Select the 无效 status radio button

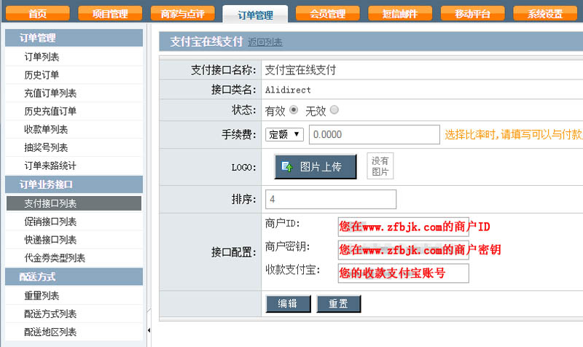point(334,110)
